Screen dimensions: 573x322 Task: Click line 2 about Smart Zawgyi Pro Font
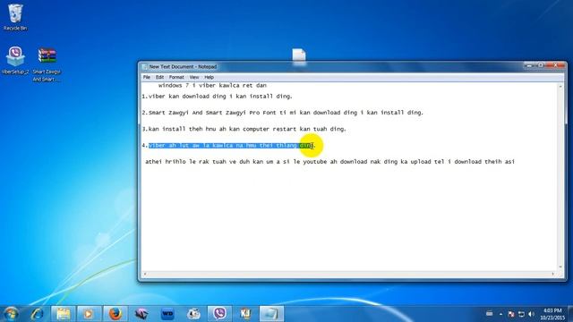coord(283,113)
